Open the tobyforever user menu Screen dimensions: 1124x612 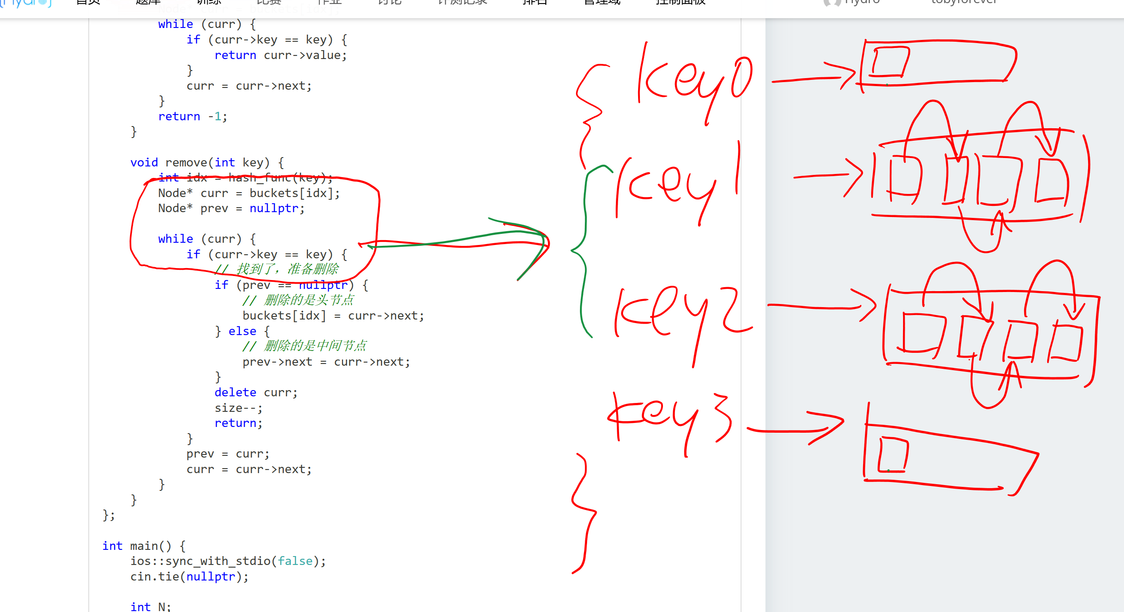pyautogui.click(x=964, y=2)
